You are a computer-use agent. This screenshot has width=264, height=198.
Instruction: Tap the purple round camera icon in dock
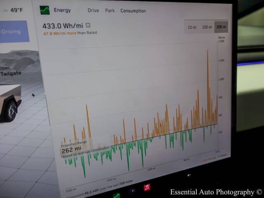pyautogui.click(x=132, y=191)
